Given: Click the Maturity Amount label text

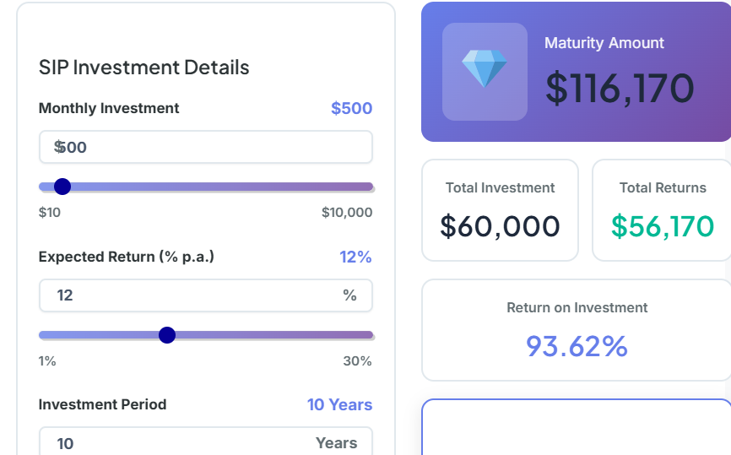Looking at the screenshot, I should click(x=604, y=43).
